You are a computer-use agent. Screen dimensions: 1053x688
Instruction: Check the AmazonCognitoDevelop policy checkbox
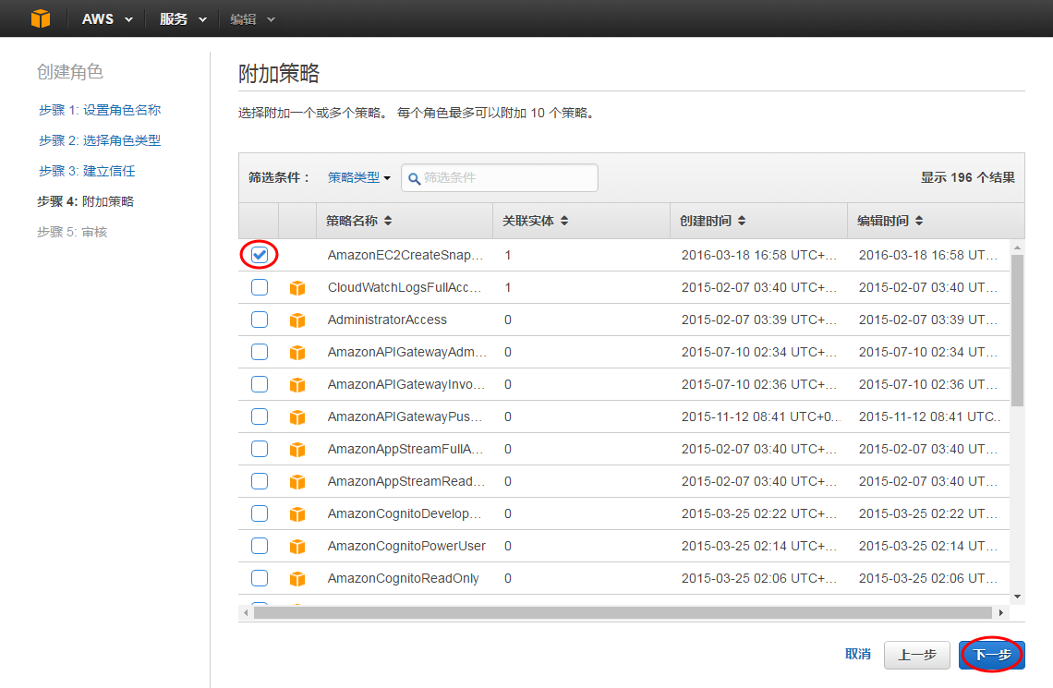260,513
